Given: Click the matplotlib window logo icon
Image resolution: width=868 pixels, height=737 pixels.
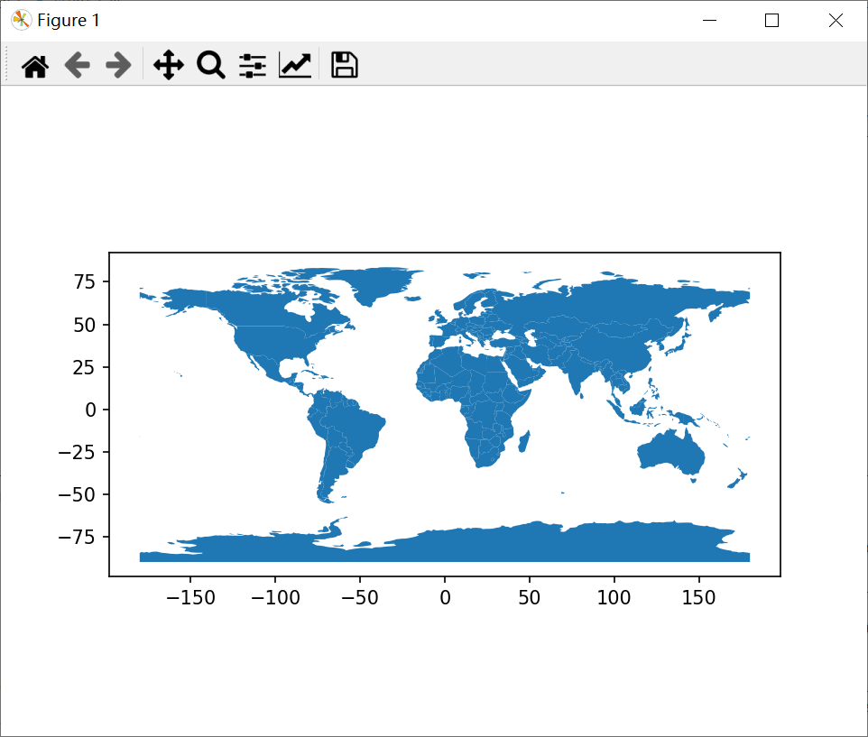Looking at the screenshot, I should [x=21, y=21].
